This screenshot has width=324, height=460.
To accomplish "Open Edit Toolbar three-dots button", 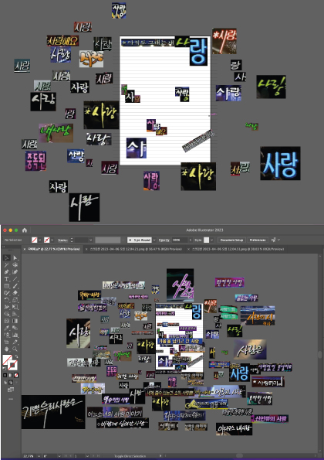I will pyautogui.click(x=11, y=399).
